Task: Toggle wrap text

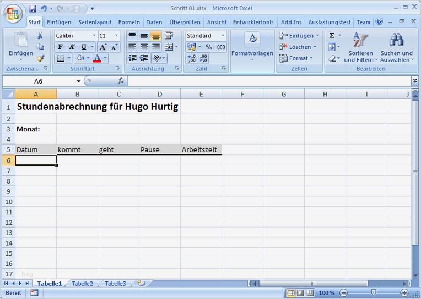Action: point(169,35)
